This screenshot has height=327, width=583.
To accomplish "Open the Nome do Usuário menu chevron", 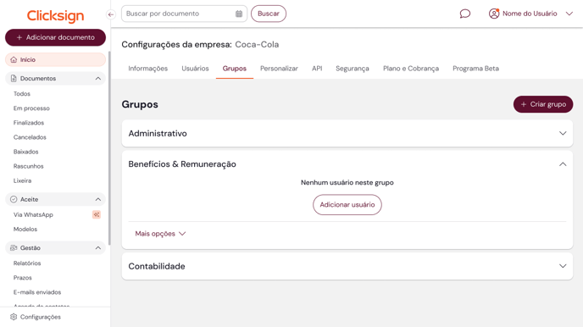I will [x=569, y=14].
